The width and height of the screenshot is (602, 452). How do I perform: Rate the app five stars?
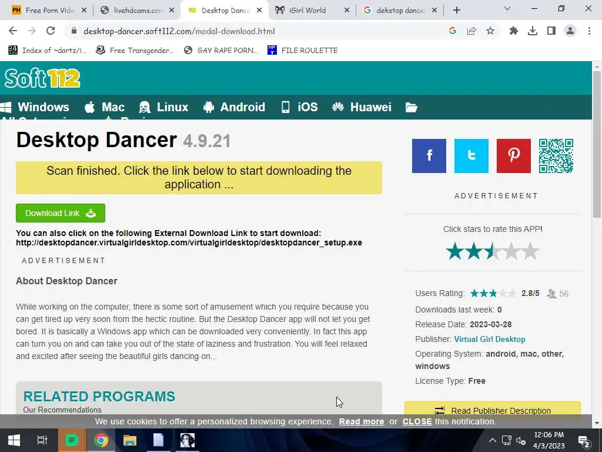[530, 251]
